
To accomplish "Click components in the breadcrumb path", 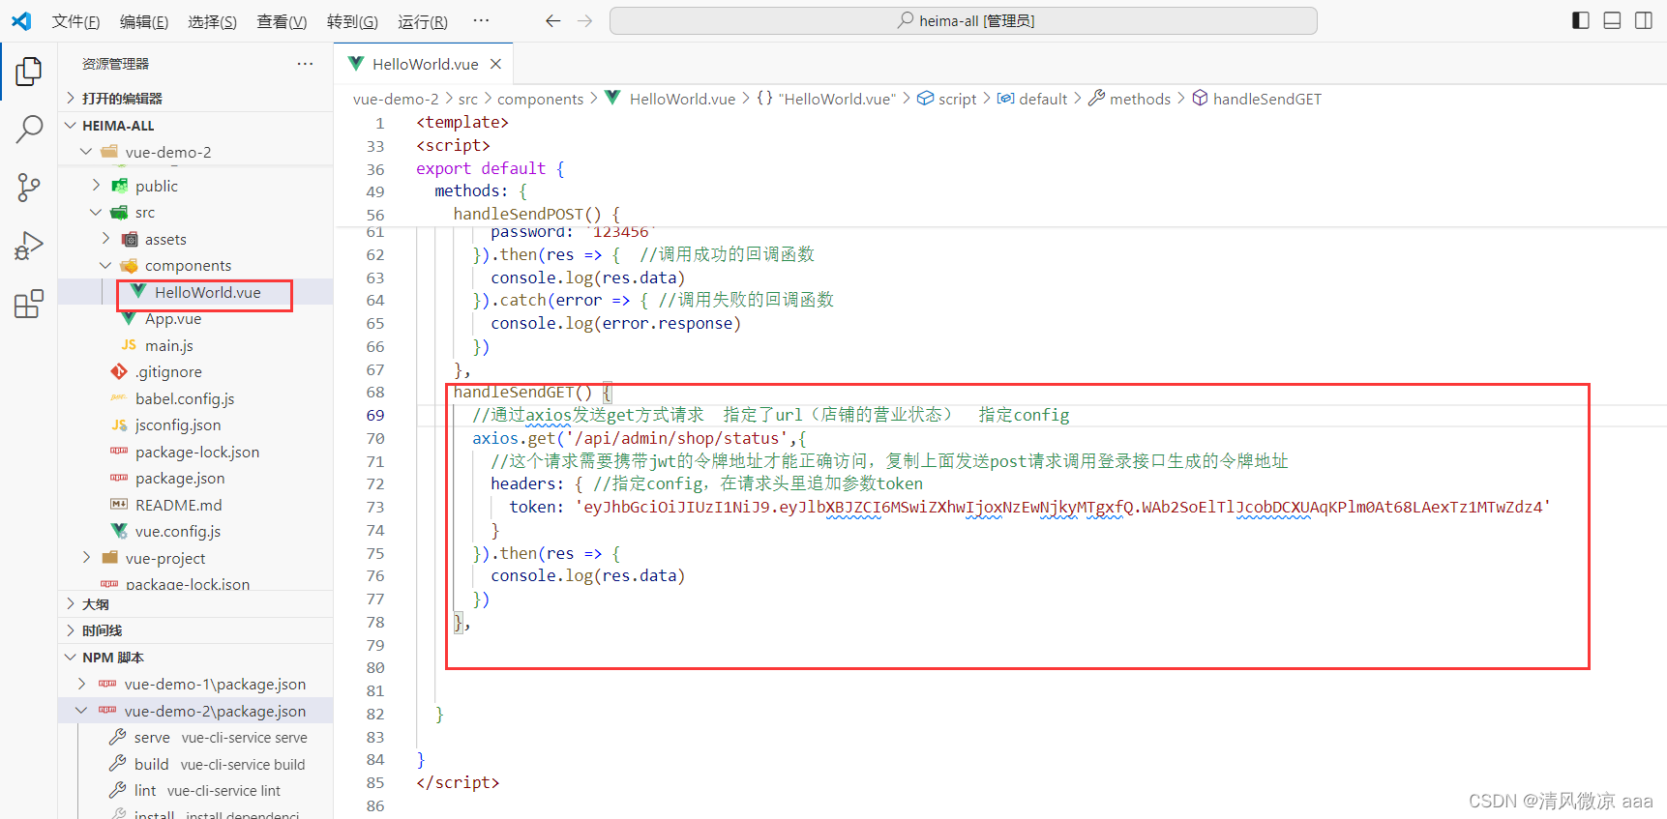I will [x=540, y=99].
